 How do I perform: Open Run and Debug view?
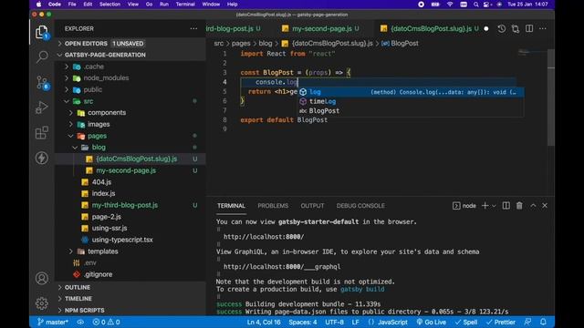point(42,108)
